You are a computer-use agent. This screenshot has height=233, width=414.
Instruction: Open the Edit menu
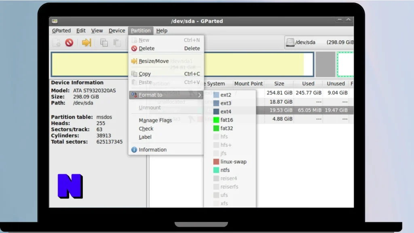pos(81,31)
